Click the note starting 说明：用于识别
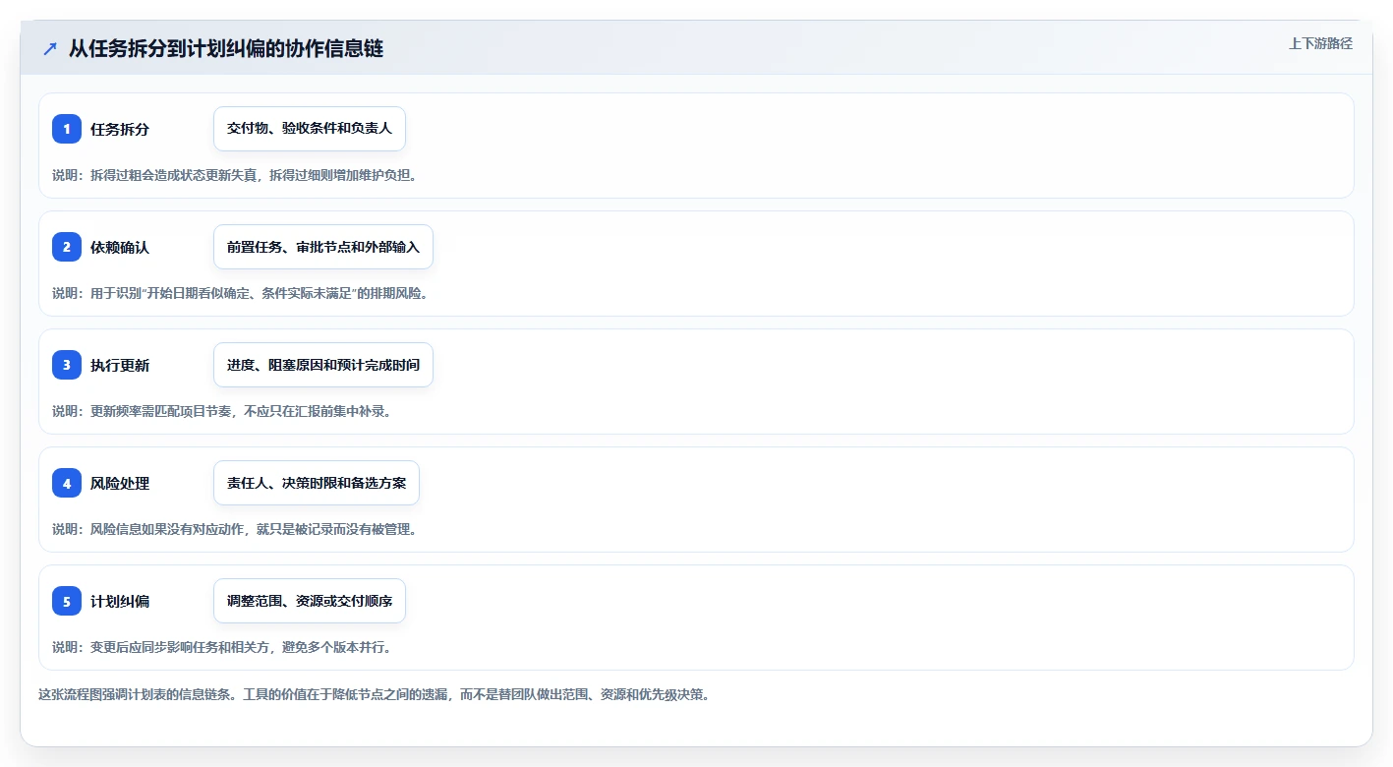 (x=241, y=293)
